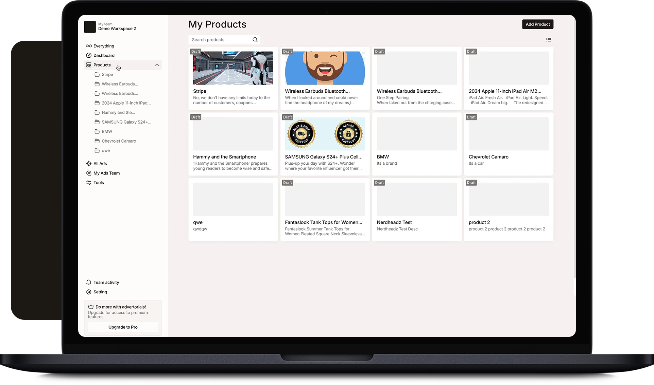
Task: Select BMW in the sidebar product tree
Action: coord(107,131)
